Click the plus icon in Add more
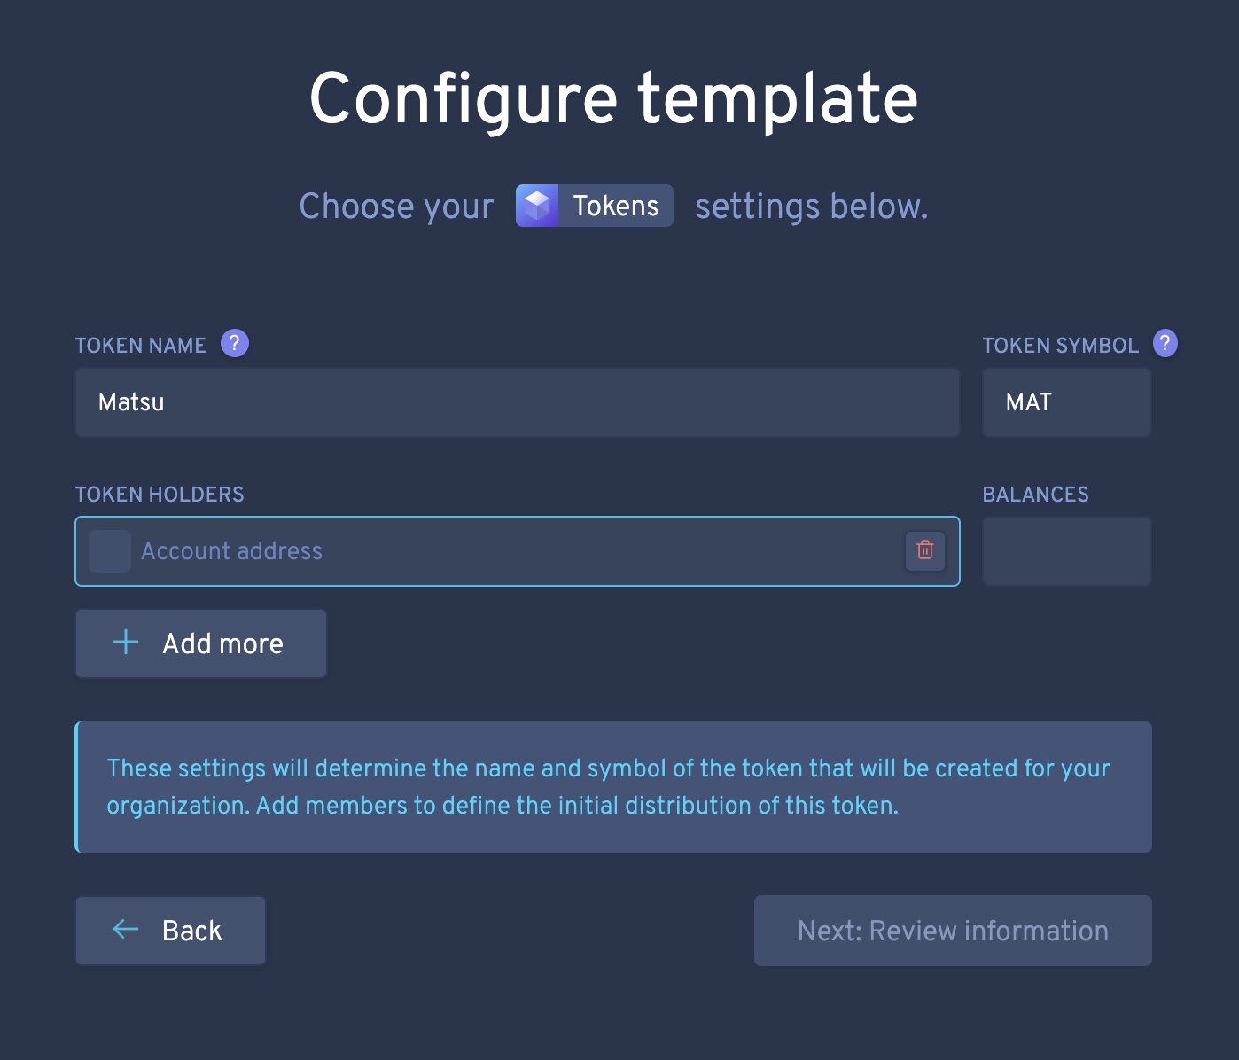 (x=127, y=643)
